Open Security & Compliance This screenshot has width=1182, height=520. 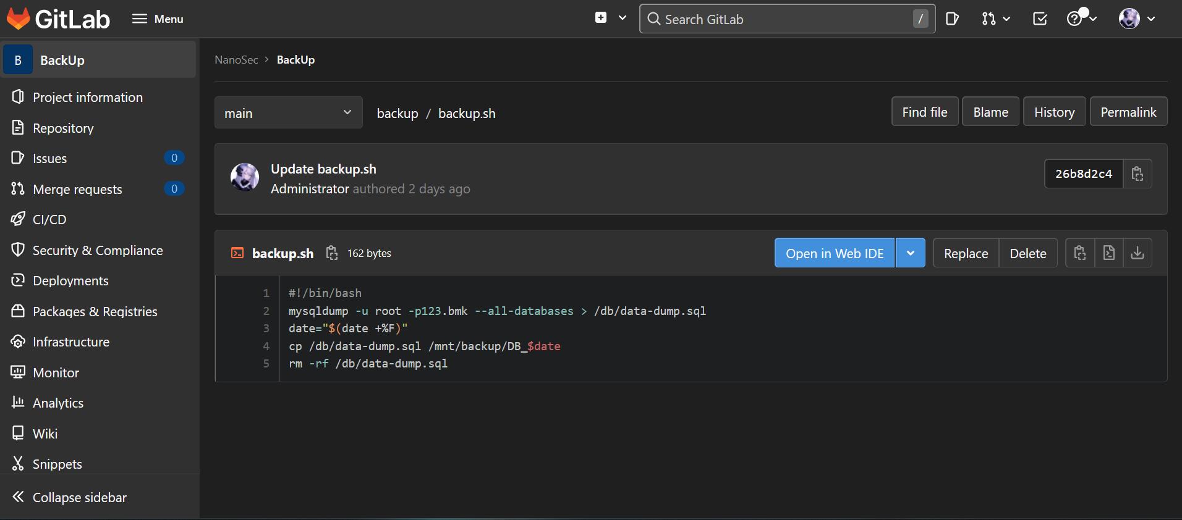99,251
